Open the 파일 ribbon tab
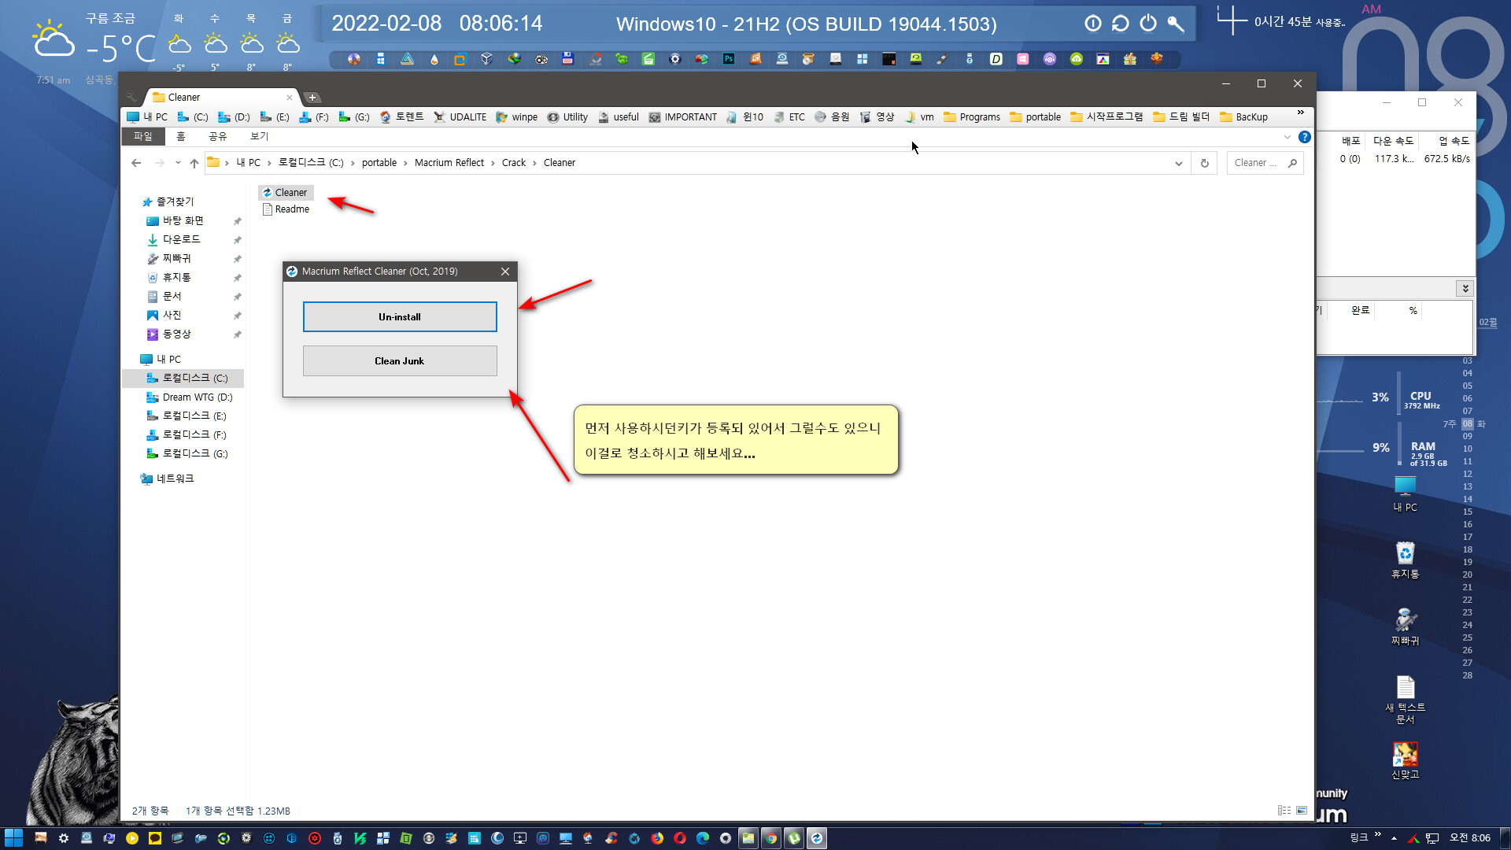 click(x=142, y=136)
